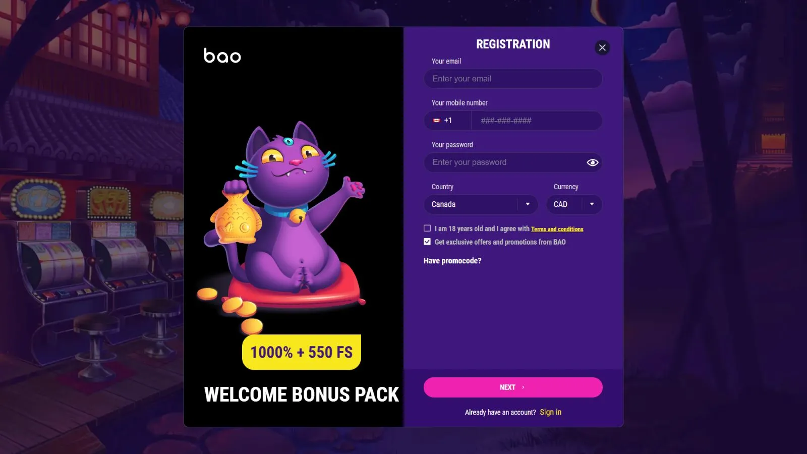Focus the mobile number input field

coord(537,121)
